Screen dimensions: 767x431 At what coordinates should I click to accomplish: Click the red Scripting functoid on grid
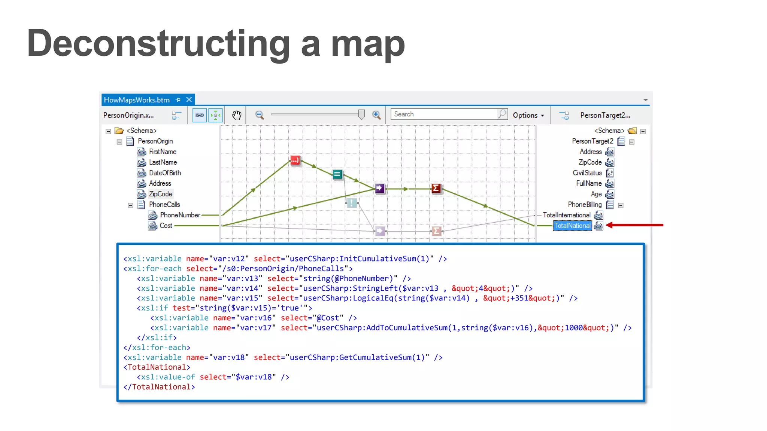click(x=295, y=161)
